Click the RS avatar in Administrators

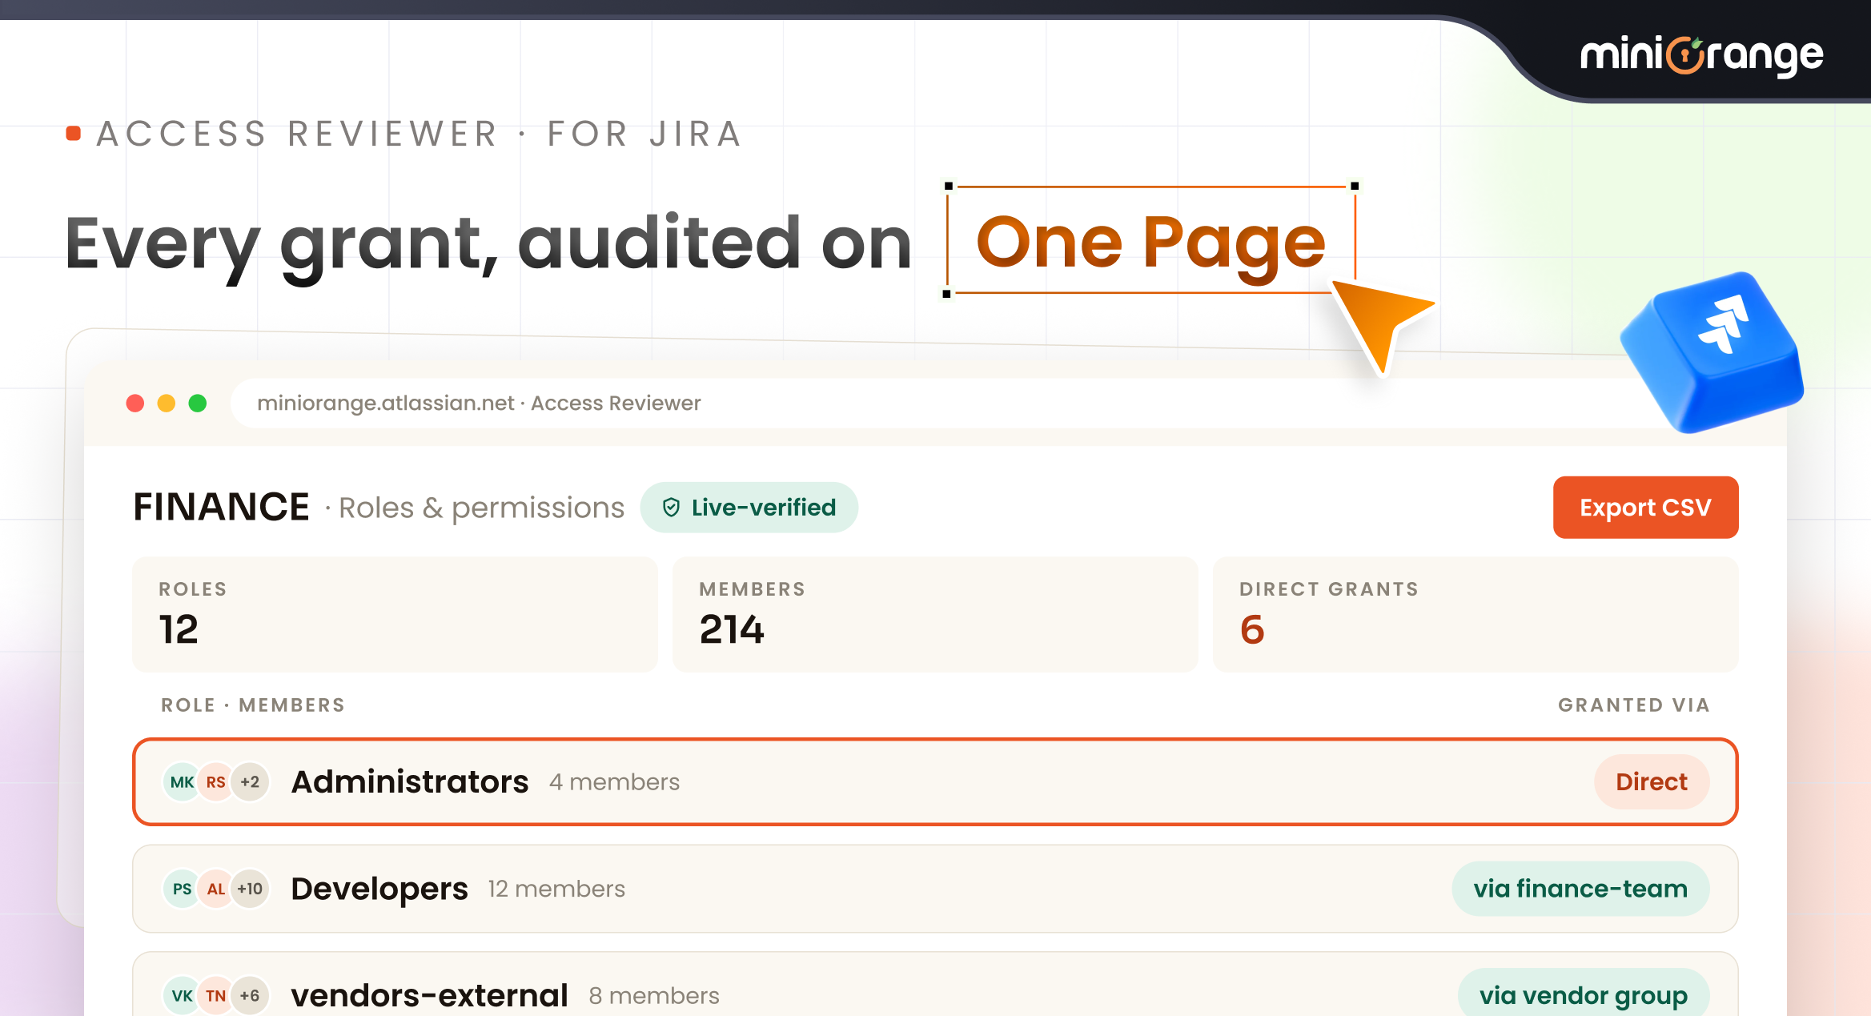coord(215,782)
